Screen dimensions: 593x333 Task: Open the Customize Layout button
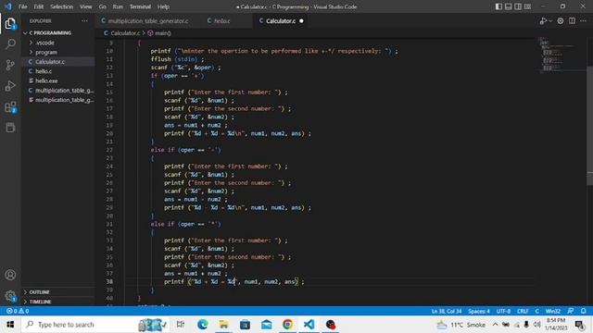(x=527, y=6)
